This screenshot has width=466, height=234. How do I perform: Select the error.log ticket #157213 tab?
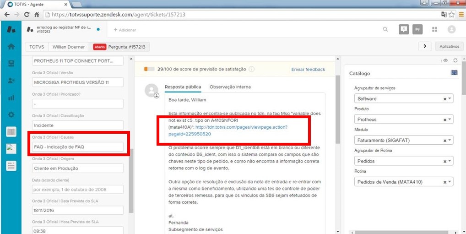(64, 29)
